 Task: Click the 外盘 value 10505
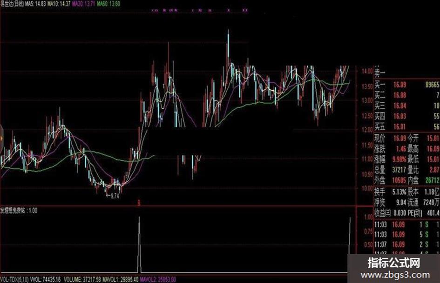click(399, 180)
